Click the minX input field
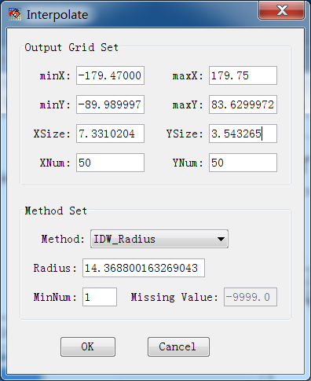Screen dimensions: 311x381 (x=110, y=75)
